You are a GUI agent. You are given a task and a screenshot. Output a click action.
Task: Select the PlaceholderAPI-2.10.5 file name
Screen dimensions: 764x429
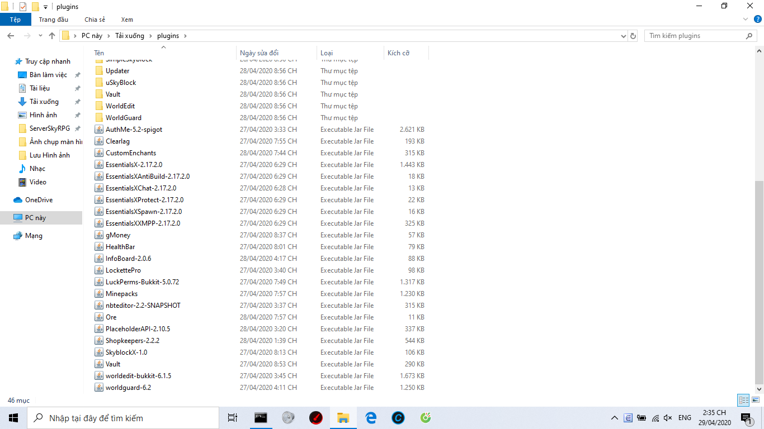pos(138,329)
